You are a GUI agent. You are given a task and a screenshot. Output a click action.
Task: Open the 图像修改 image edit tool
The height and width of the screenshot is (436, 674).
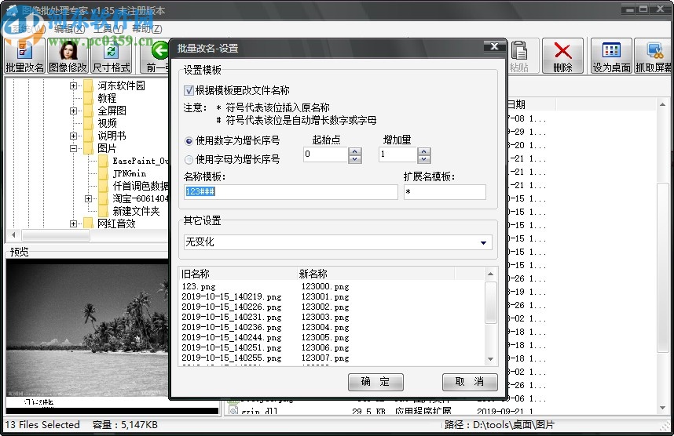68,56
